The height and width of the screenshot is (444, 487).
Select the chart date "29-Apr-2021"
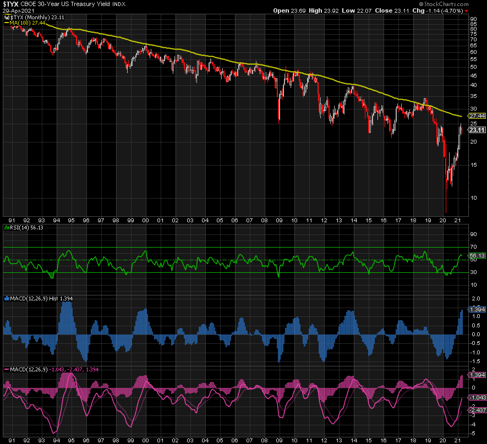pos(19,11)
